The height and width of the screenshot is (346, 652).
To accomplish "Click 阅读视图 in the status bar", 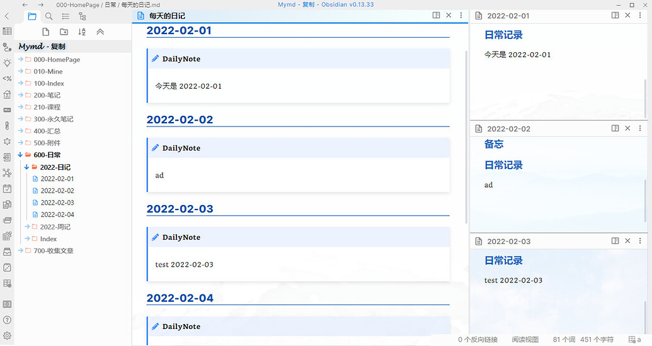I will [x=525, y=339].
